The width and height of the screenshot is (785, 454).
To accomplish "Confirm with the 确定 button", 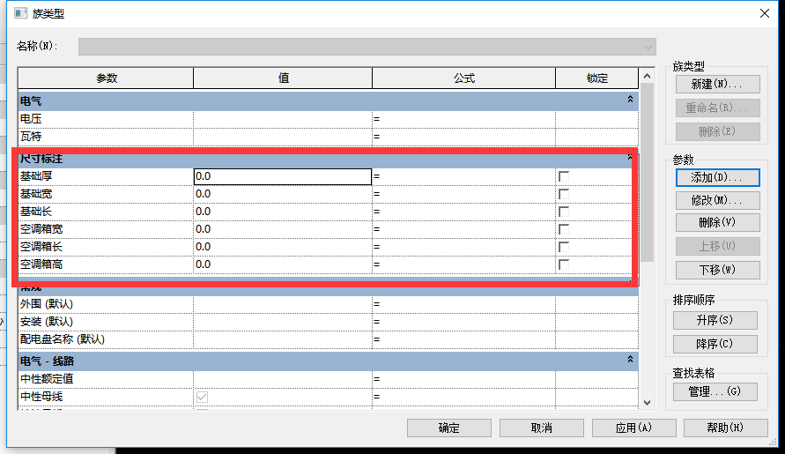I will 449,428.
